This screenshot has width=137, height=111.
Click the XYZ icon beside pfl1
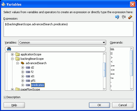click(28, 81)
